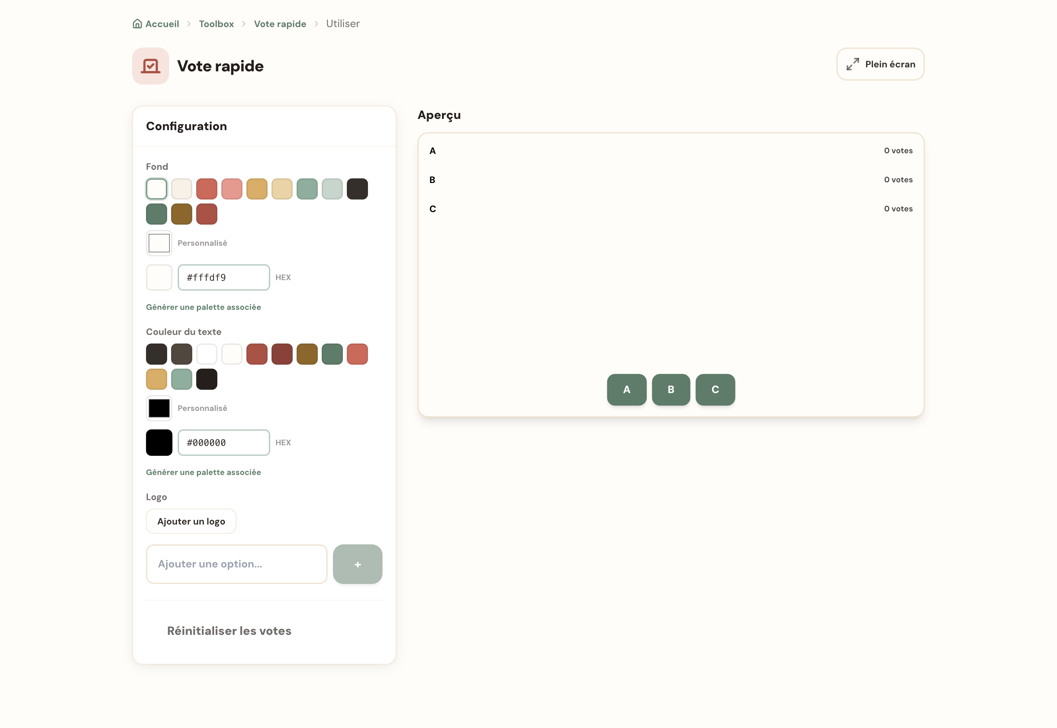Click the plus button to add option

(x=357, y=564)
